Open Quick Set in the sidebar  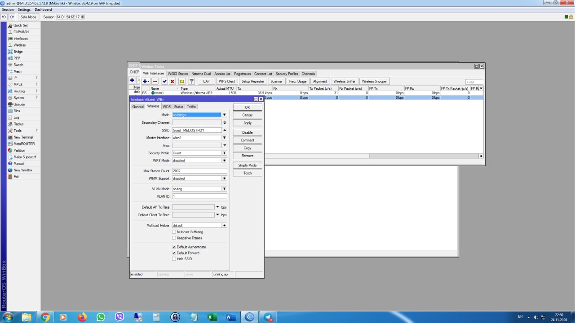pos(20,26)
